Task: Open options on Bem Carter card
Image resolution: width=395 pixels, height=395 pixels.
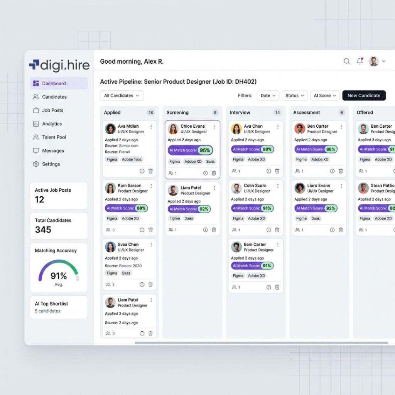Action: [278, 245]
